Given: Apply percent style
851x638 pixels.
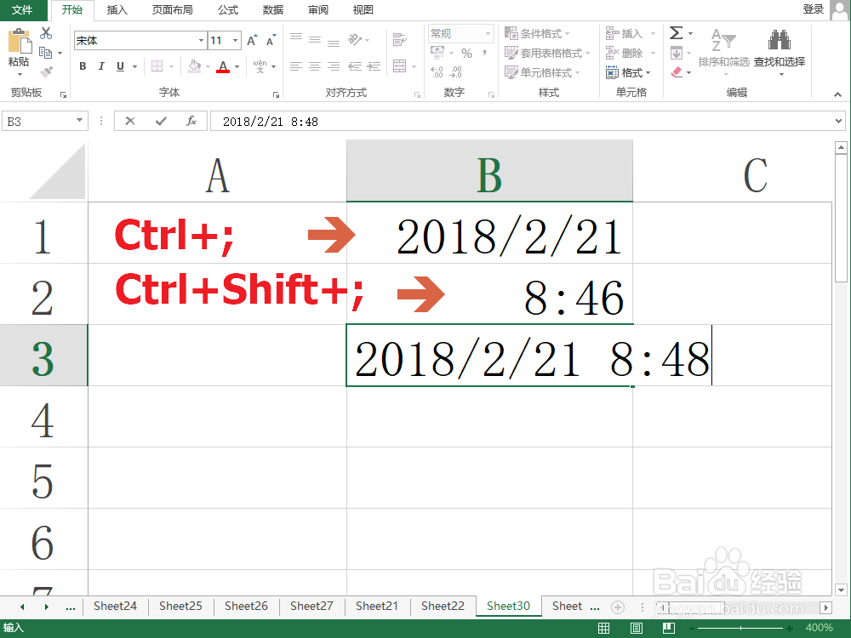Looking at the screenshot, I should 466,53.
